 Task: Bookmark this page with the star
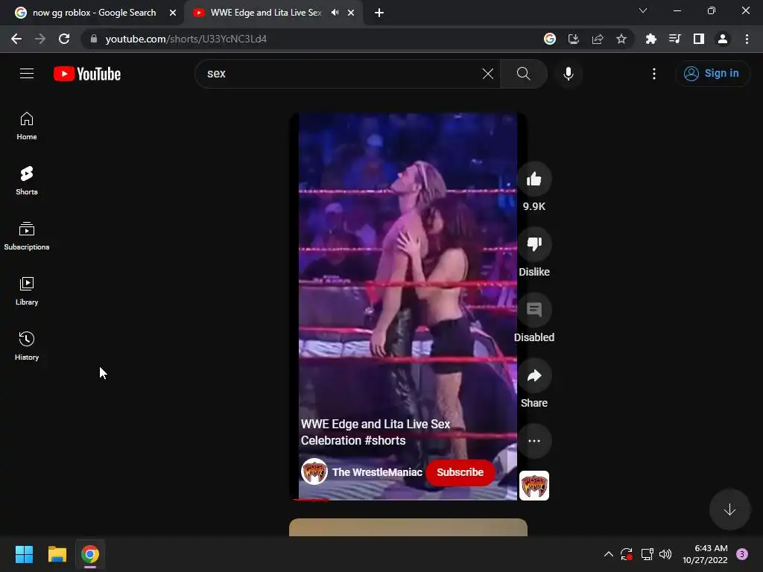click(x=621, y=39)
